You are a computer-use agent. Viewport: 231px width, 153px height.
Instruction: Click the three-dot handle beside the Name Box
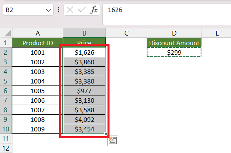(59, 10)
